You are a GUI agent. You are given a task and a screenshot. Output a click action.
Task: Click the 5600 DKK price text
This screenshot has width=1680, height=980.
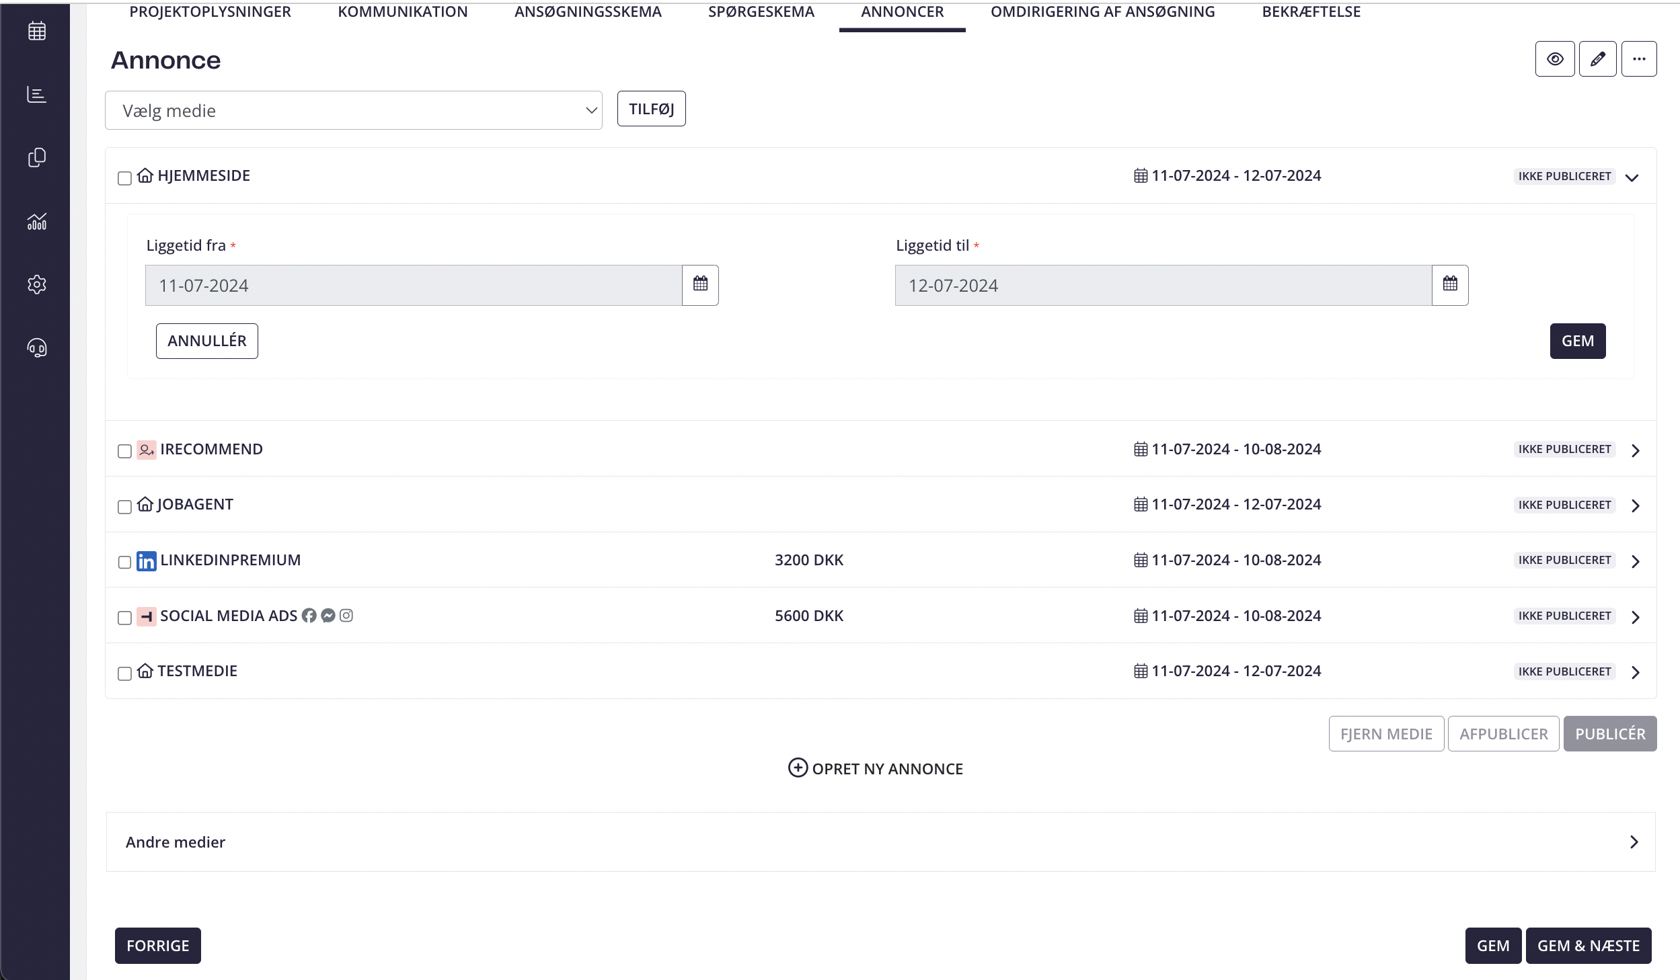(x=809, y=616)
